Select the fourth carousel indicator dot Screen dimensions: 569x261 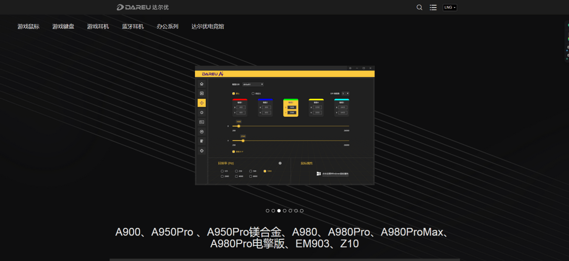pos(284,211)
